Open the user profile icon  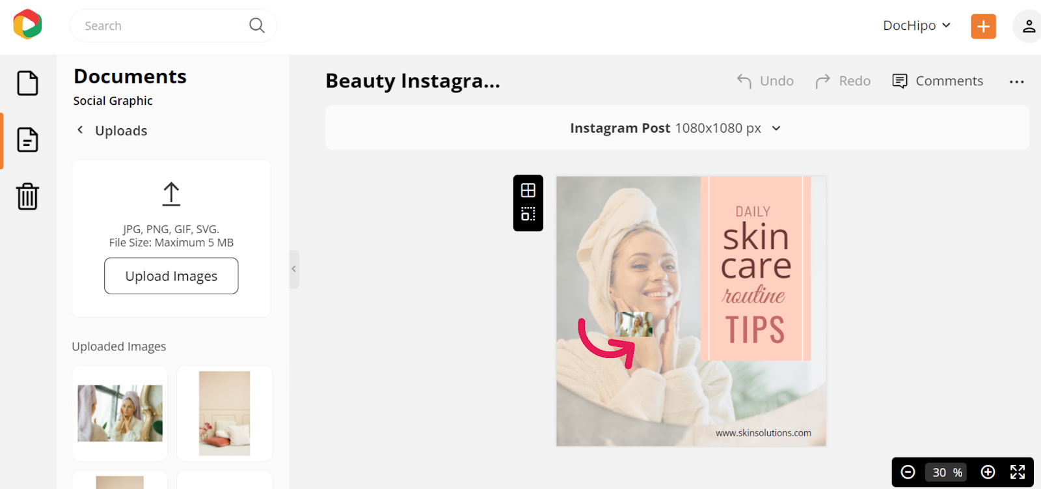coord(1029,26)
